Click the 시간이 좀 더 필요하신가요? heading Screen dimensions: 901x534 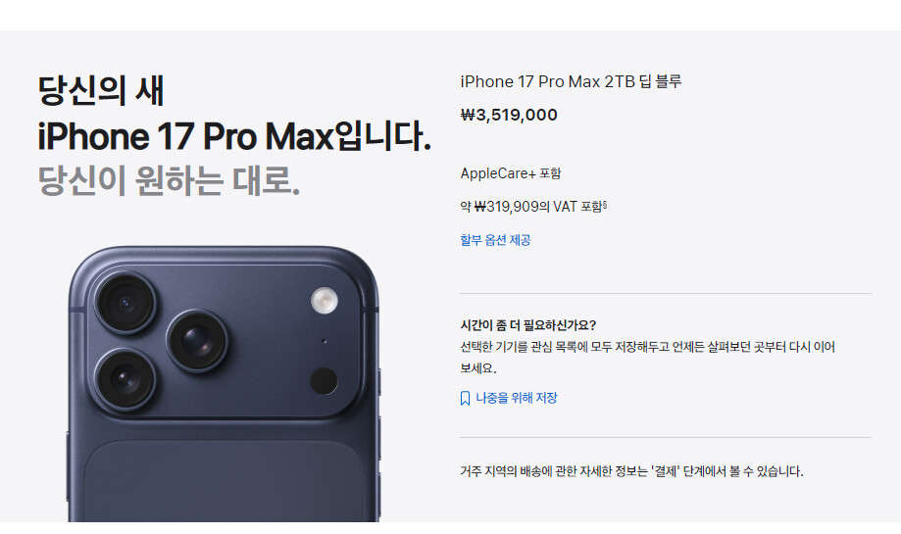[x=528, y=325]
